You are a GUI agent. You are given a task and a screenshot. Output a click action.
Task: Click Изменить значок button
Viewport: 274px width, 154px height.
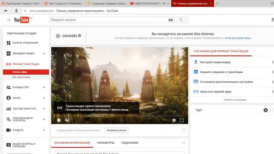pyautogui.click(x=116, y=130)
